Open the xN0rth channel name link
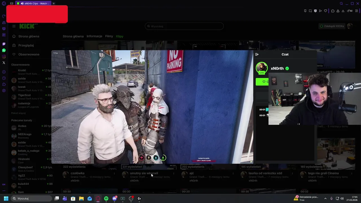This screenshot has width=361, height=203. click(x=277, y=69)
